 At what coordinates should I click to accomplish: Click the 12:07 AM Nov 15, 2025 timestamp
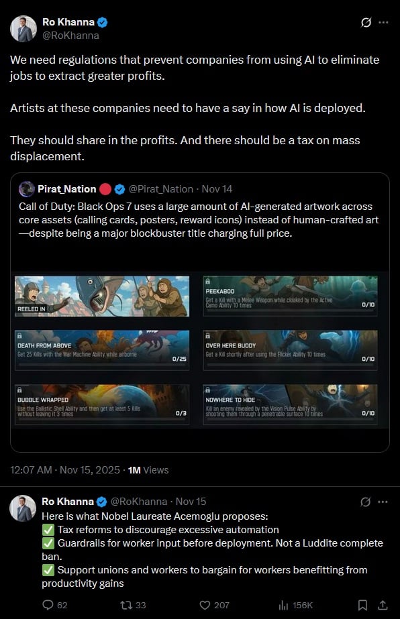coord(65,469)
